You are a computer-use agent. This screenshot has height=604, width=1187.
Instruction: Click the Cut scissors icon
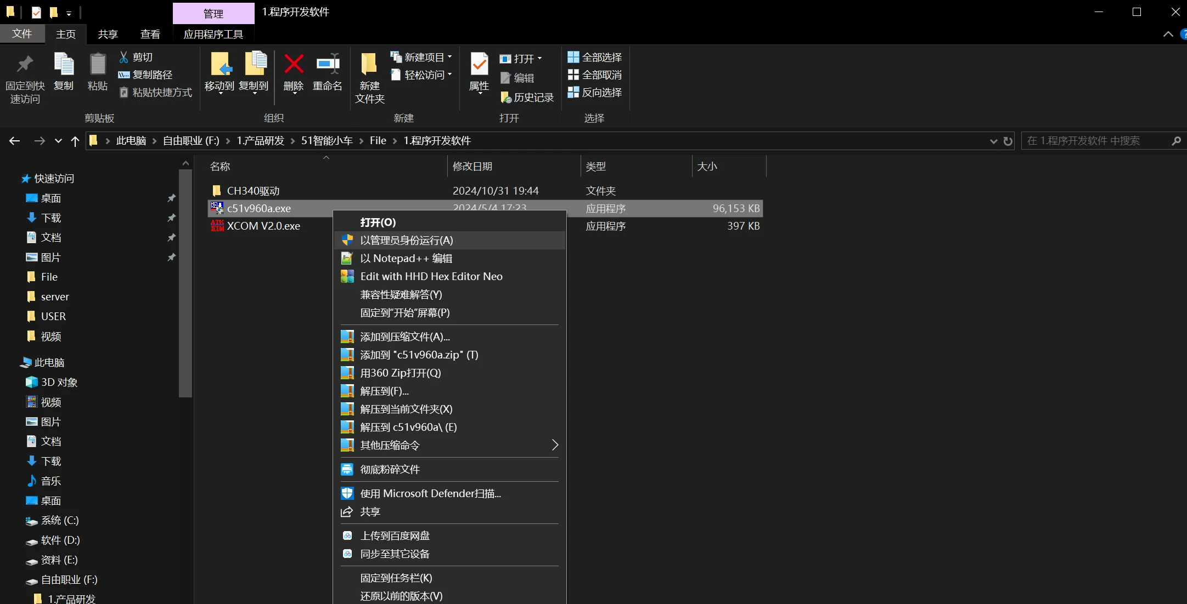click(124, 57)
